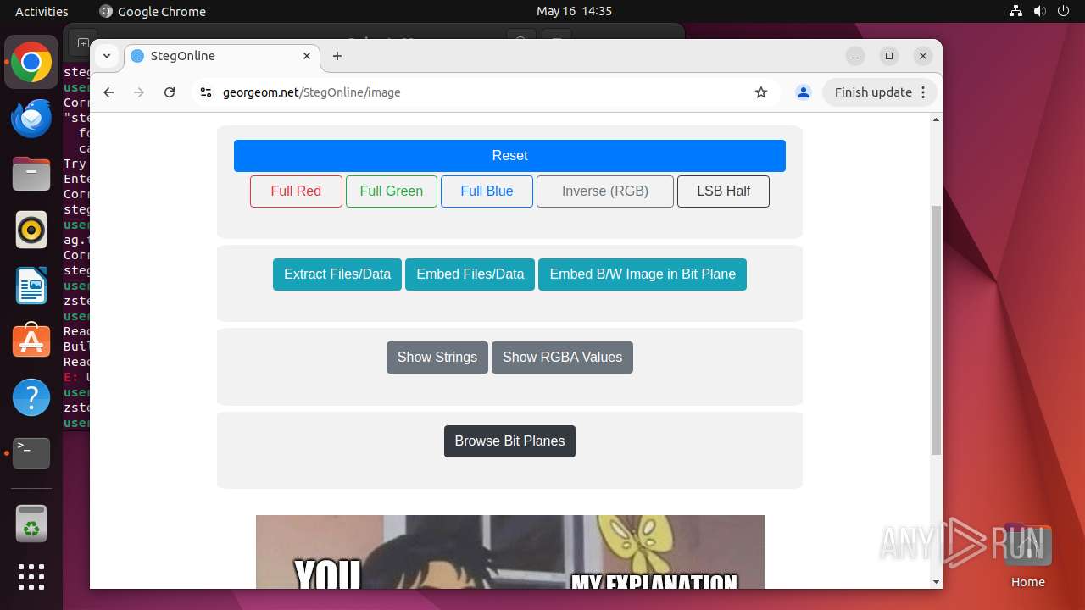Open the Files manager from the dock

coord(31,174)
